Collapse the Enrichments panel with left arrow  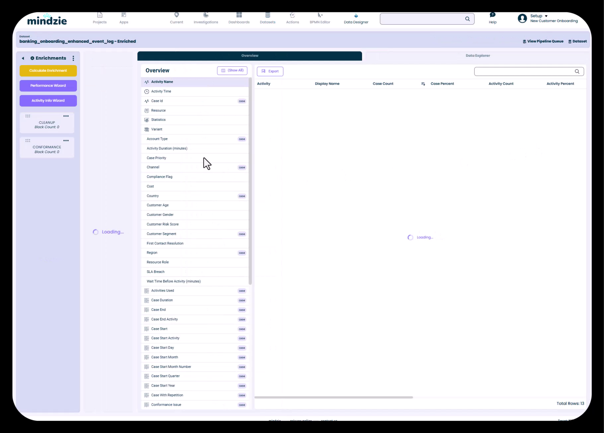point(23,58)
